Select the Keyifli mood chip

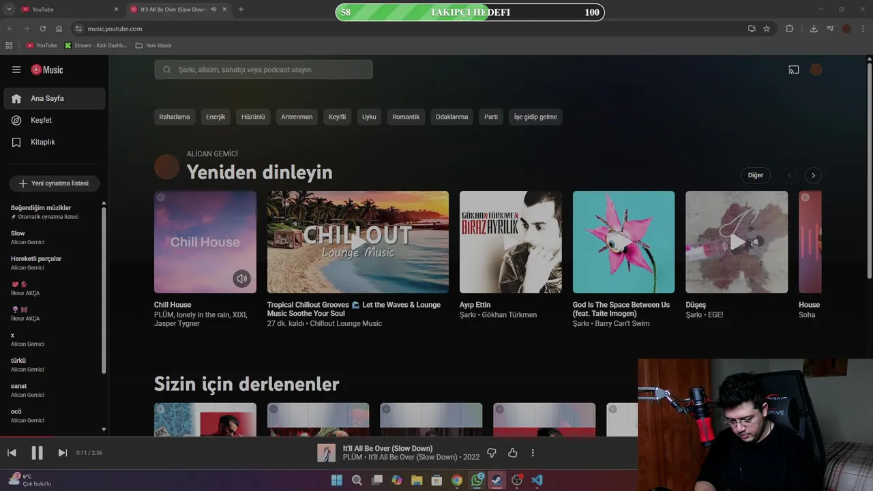coord(337,117)
